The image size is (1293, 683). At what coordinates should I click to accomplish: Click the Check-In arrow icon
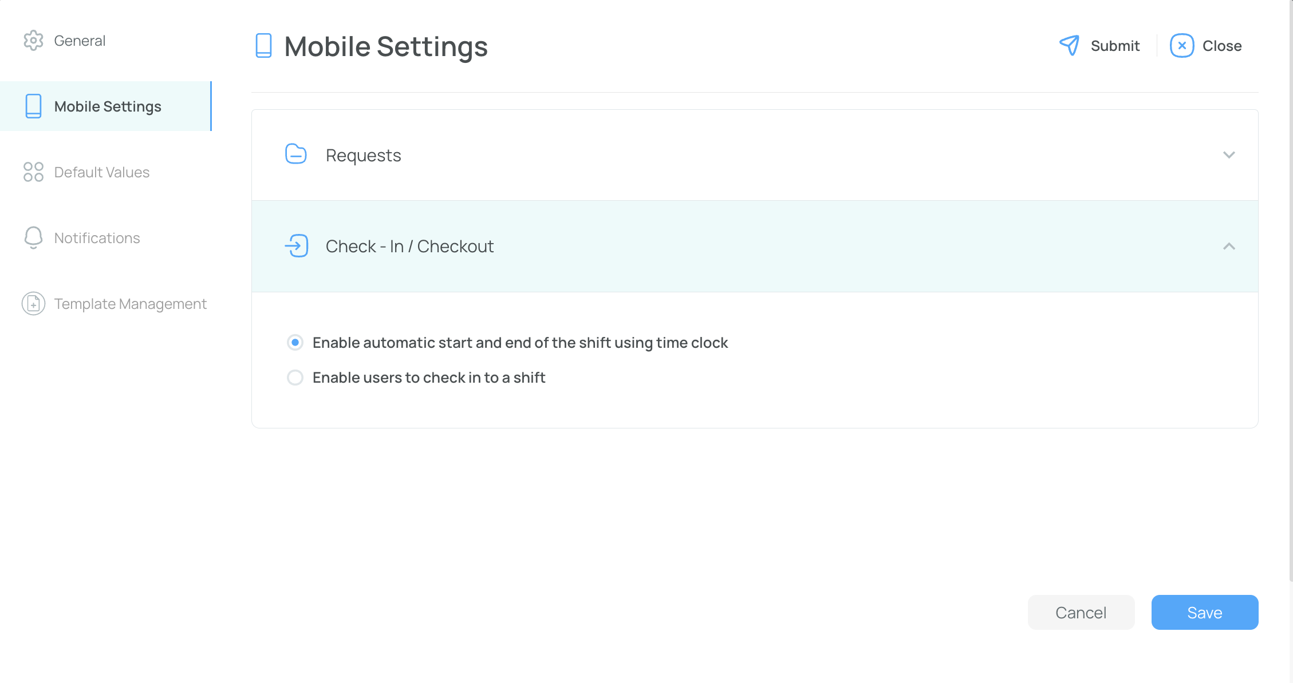(297, 246)
